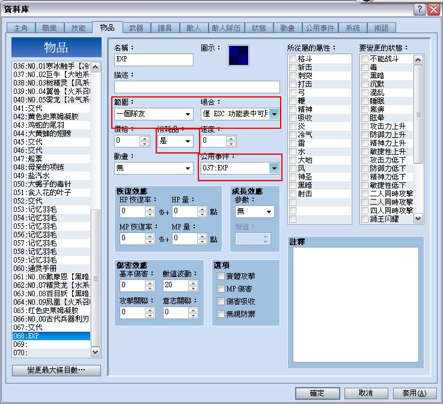Screen dimensions: 443x404
Task: Click the 確定 button
Action: click(317, 393)
